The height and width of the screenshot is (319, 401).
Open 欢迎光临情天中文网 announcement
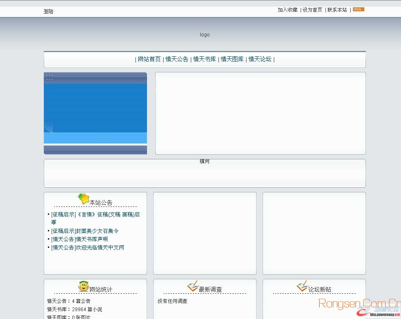pyautogui.click(x=88, y=248)
